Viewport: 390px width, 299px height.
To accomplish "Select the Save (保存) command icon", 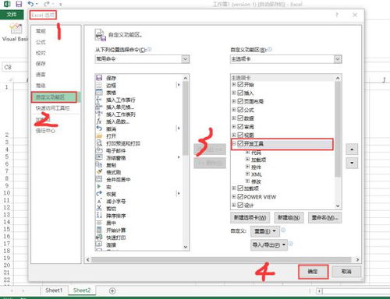I will pos(99,78).
